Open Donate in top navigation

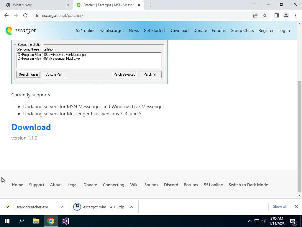click(x=200, y=30)
